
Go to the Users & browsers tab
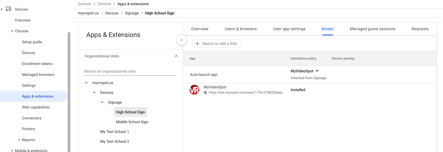click(240, 29)
